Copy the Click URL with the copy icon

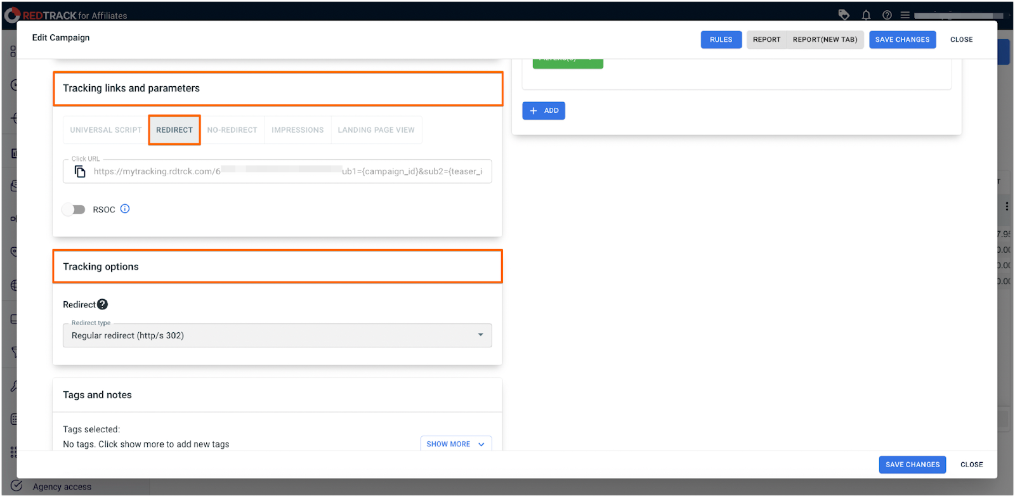coord(80,172)
